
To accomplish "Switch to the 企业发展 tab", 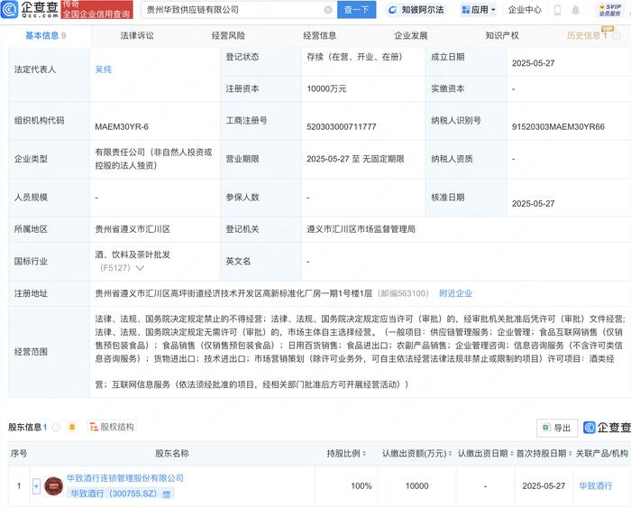I will [411, 36].
